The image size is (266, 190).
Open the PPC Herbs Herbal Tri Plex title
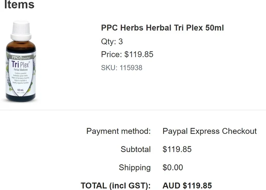162,28
